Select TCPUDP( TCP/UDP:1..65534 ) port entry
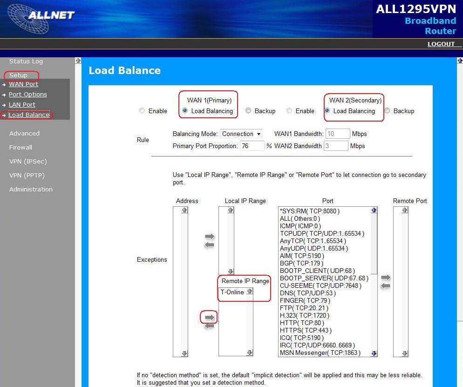Screen dimensions: 463x387 coord(322,233)
